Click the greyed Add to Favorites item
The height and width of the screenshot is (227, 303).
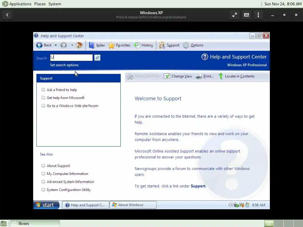pos(144,76)
